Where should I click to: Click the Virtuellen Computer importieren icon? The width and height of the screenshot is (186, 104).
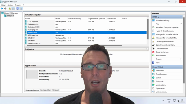(x=153, y=27)
